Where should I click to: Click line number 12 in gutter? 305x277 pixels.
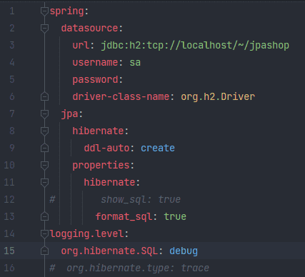coord(9,199)
